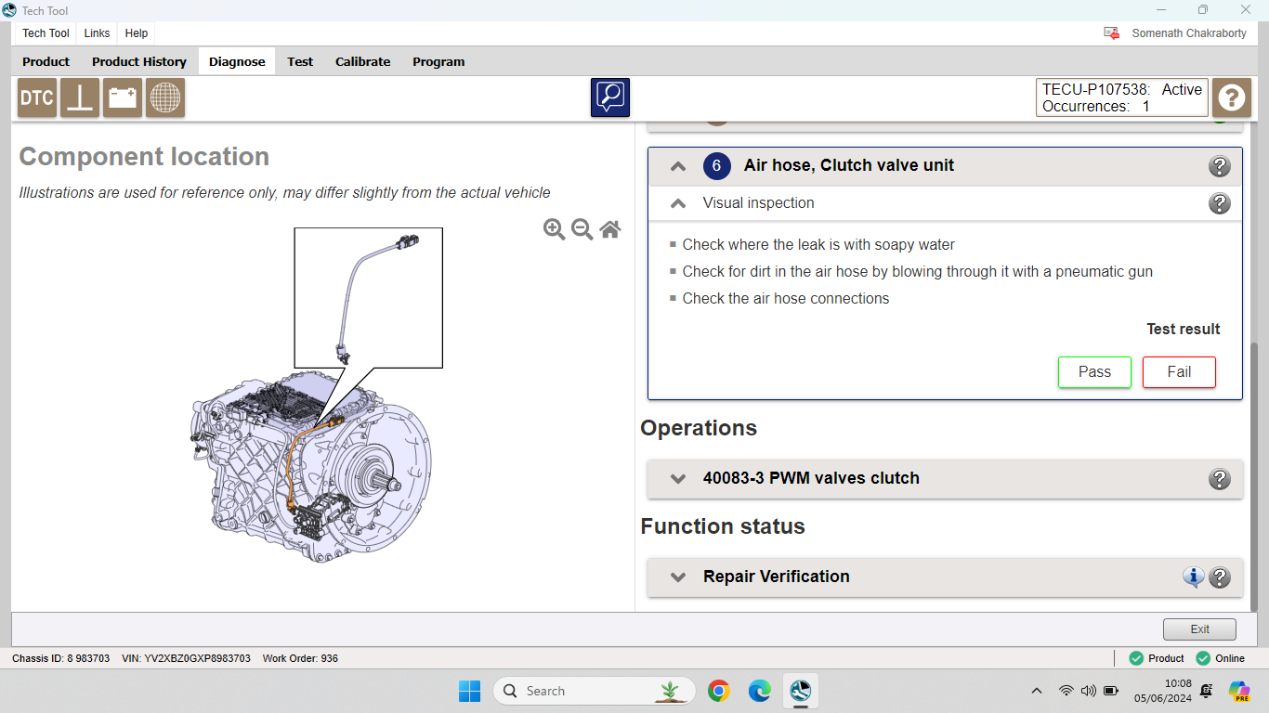Click the Product status indicator in status bar
1269x713 pixels.
[x=1157, y=658]
